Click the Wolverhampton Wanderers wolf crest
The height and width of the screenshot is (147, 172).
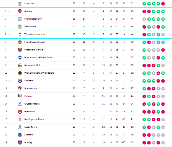[x=20, y=73]
